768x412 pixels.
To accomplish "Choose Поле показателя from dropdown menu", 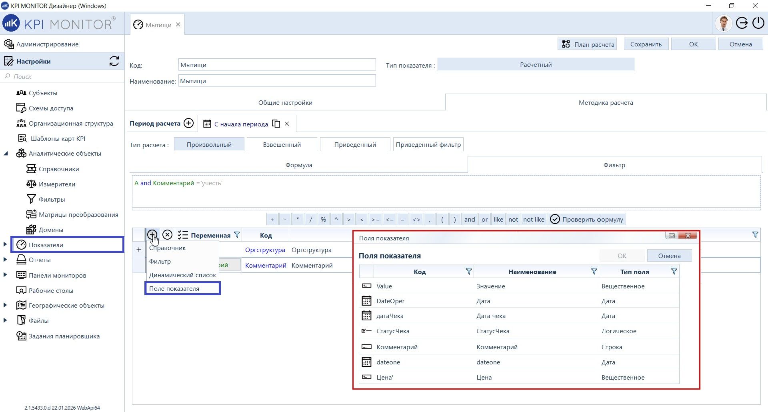I will pyautogui.click(x=182, y=288).
